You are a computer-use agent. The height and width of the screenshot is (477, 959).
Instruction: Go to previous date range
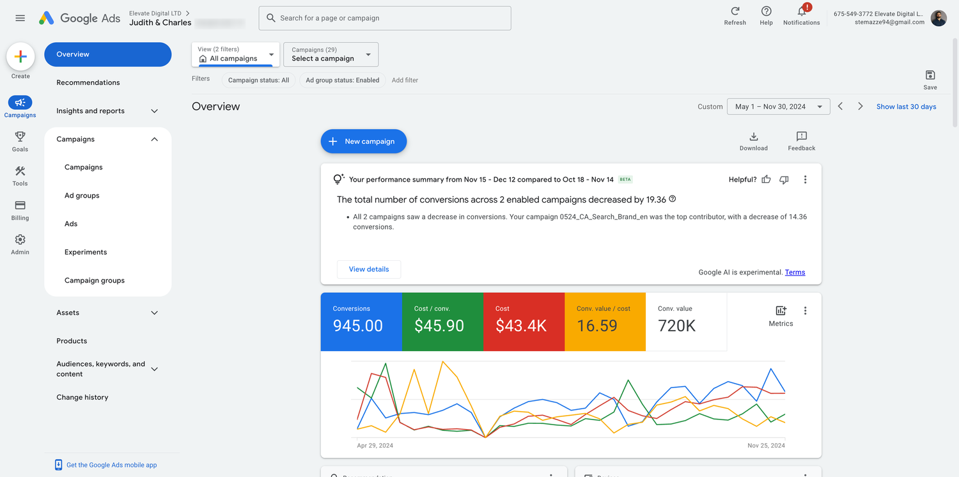coord(841,107)
